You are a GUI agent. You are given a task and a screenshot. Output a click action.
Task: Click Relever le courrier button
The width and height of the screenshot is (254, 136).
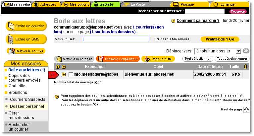click(26, 51)
